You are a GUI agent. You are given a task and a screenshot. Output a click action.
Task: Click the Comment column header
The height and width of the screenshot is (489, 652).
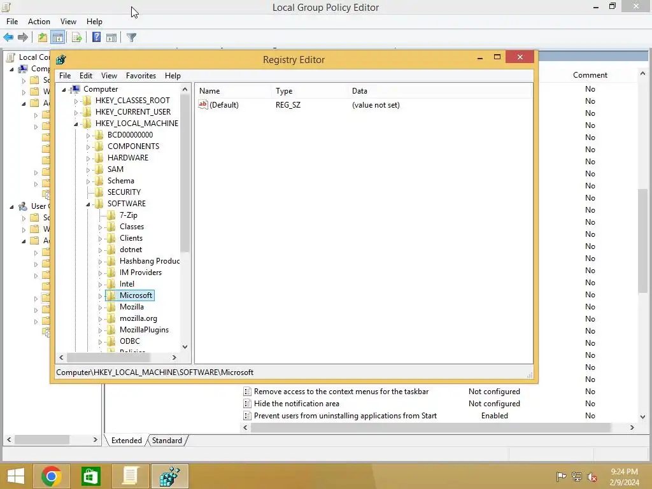pyautogui.click(x=590, y=75)
